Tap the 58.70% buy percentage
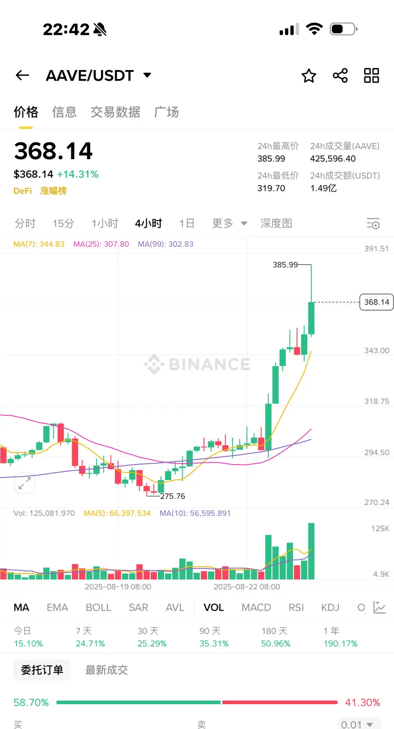 [31, 702]
